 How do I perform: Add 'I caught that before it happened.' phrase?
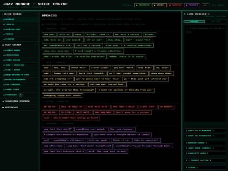click(67, 135)
